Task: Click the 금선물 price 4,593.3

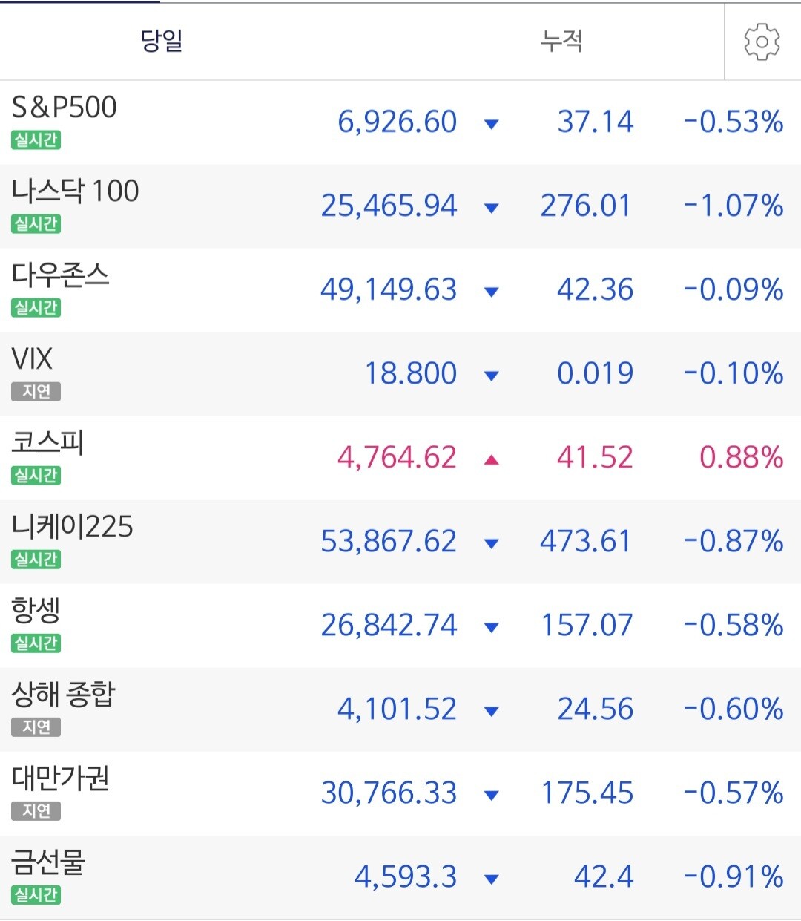Action: 405,877
